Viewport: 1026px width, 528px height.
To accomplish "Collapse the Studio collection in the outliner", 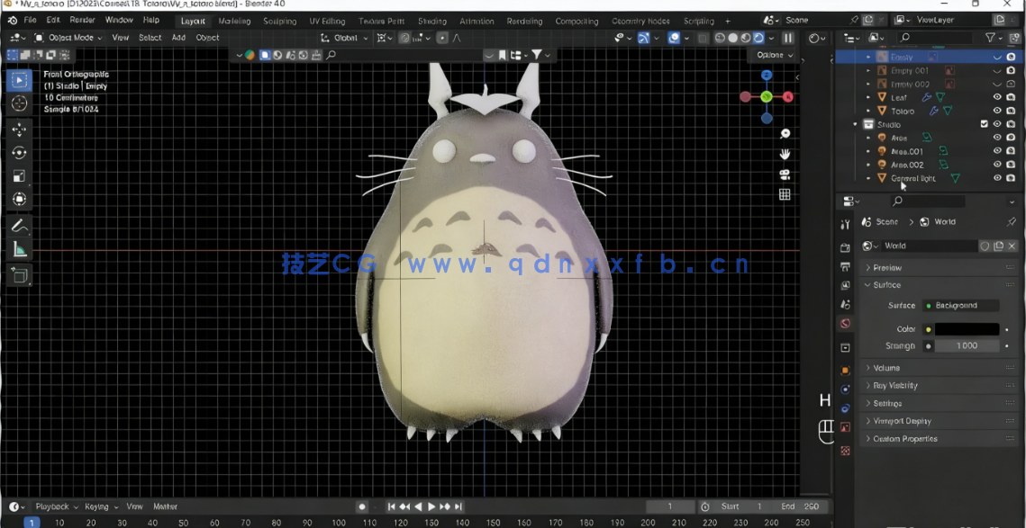I will [x=854, y=124].
